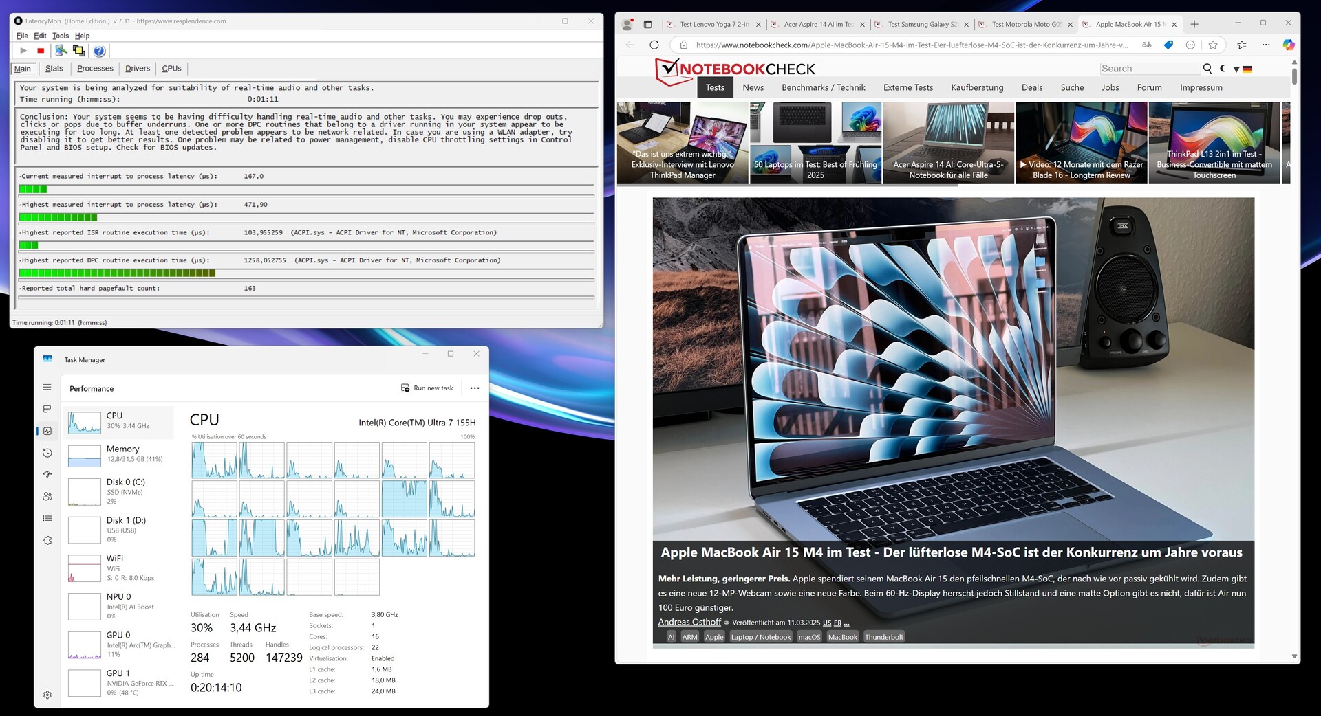Go to Task Manager Processes page icon
1321x716 pixels.
(x=47, y=409)
